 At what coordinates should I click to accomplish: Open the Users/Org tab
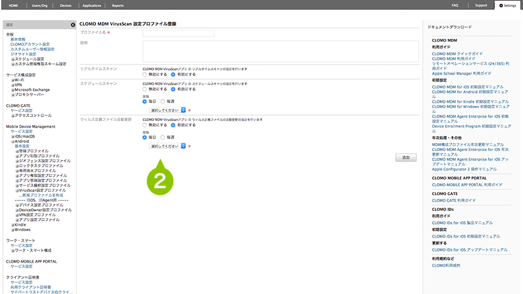tap(39, 5)
